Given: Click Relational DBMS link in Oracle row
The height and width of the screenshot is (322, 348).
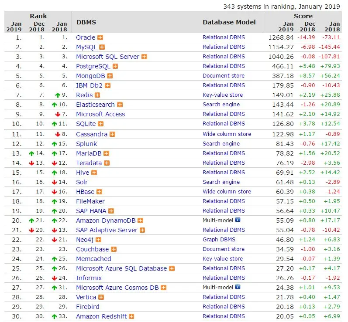Looking at the screenshot, I should click(x=224, y=37).
